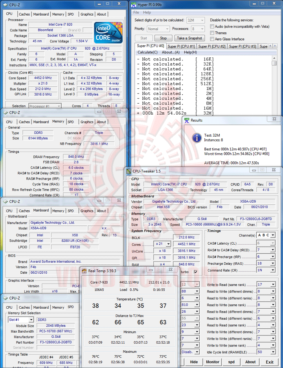Click Monitor button in CPU-Tweaker

pyautogui.click(x=213, y=362)
